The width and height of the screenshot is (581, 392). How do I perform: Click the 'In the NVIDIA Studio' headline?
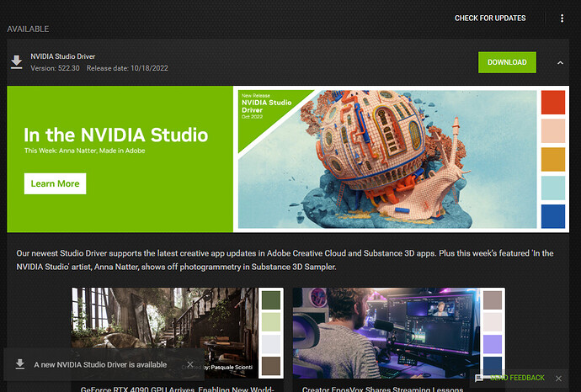(116, 135)
